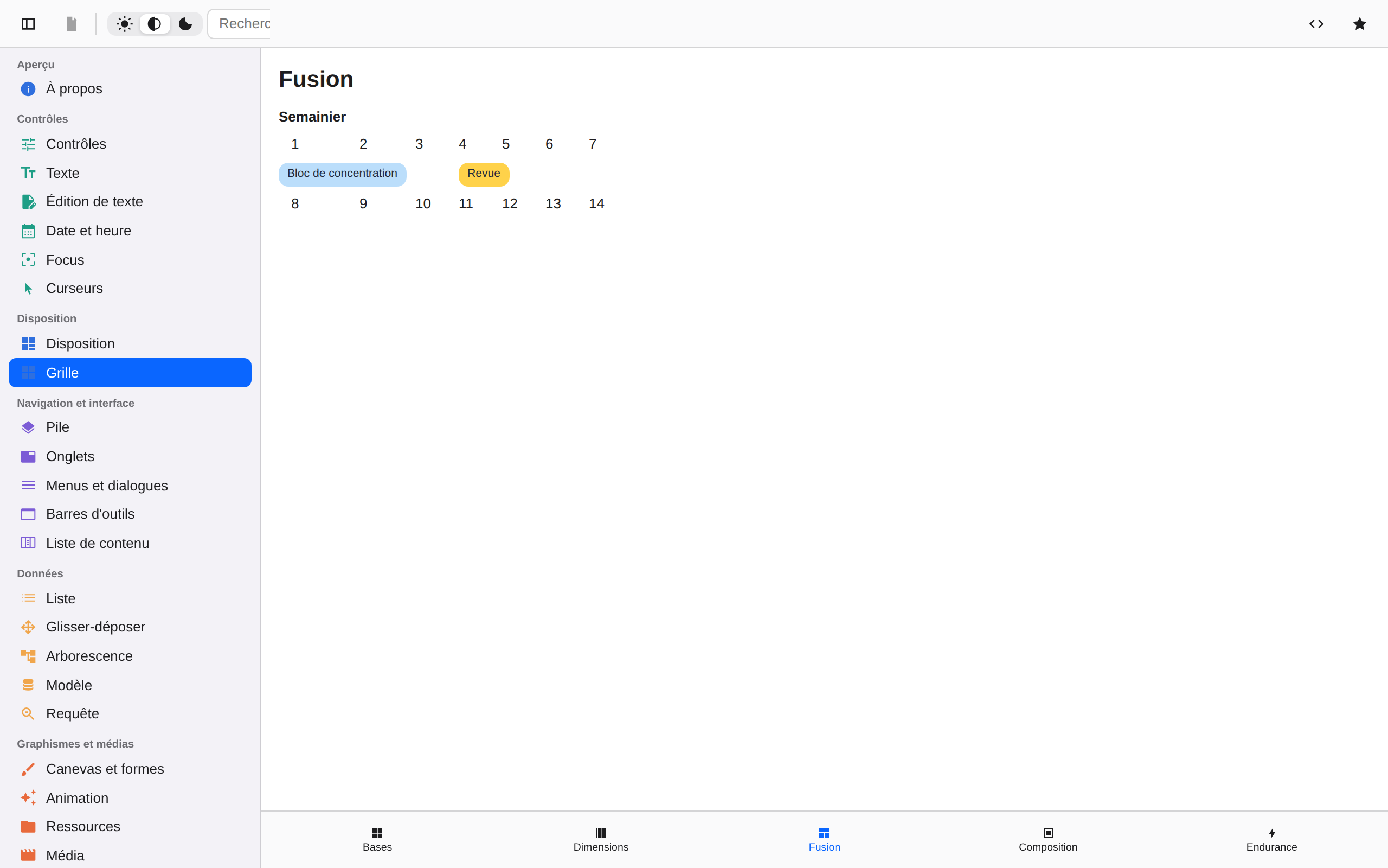Enable light theme sun toggle
The image size is (1388, 868).
coord(125,23)
